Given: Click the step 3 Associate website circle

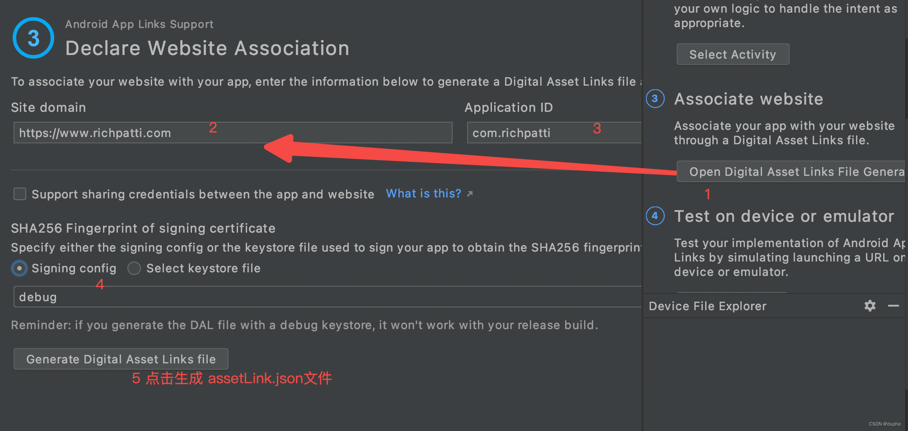Looking at the screenshot, I should pyautogui.click(x=655, y=99).
